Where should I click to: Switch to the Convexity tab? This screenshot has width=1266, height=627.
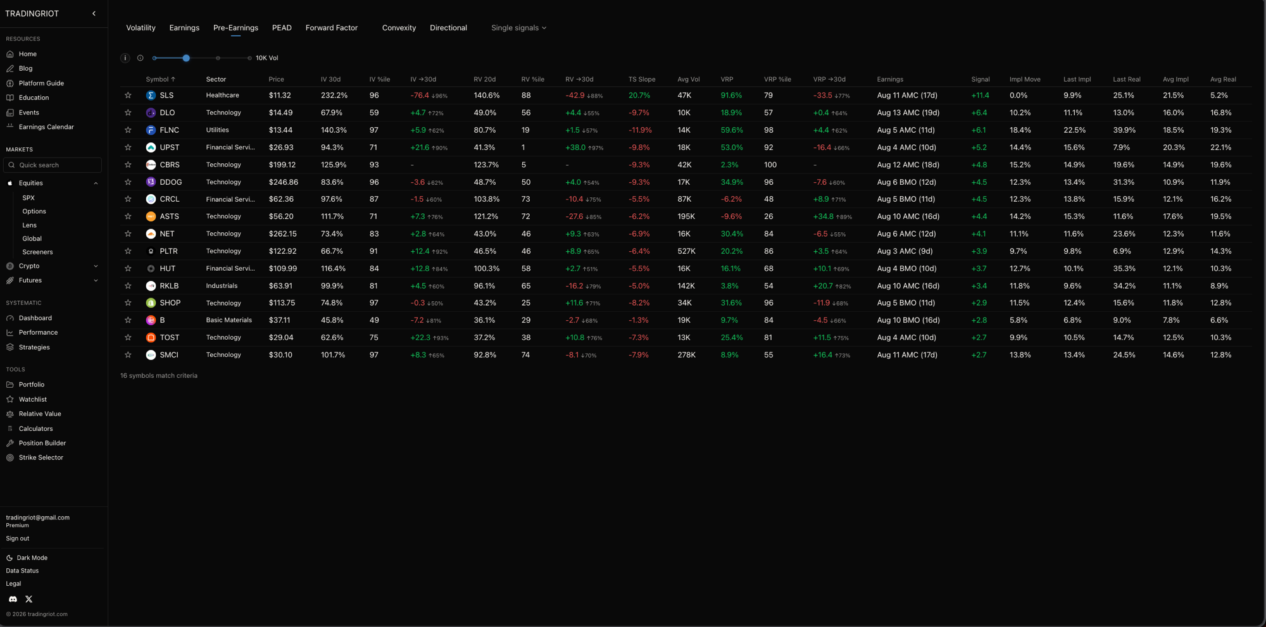click(399, 28)
